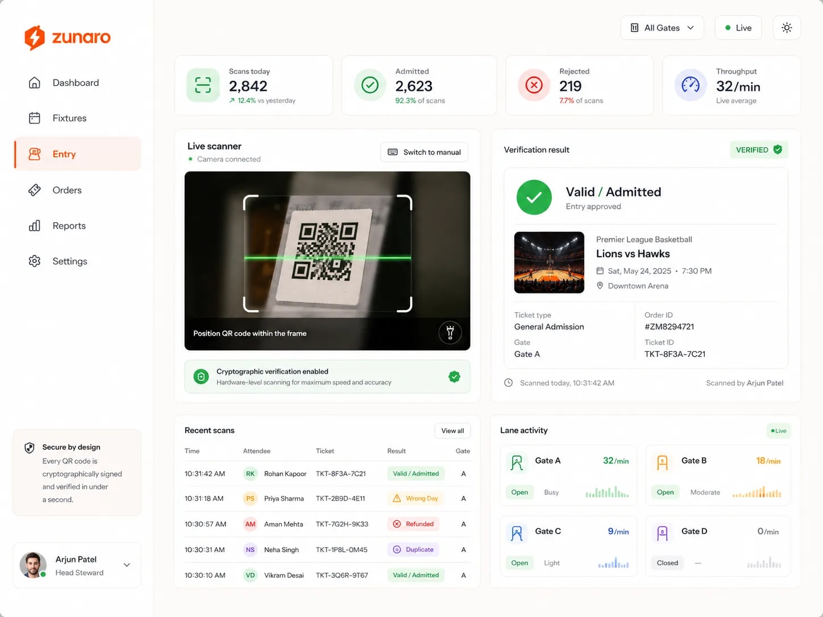Click the Admitted green checkmark icon
This screenshot has height=617, width=823.
(370, 85)
